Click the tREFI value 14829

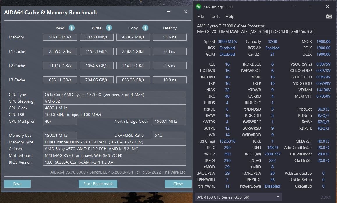click(x=272, y=148)
